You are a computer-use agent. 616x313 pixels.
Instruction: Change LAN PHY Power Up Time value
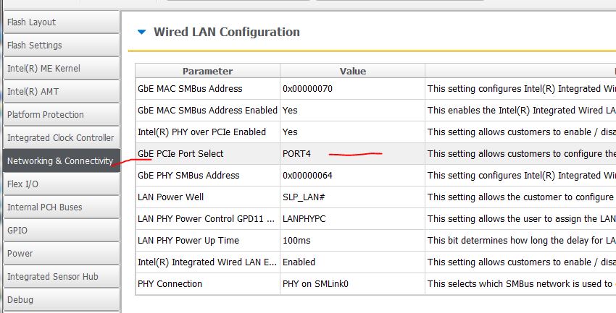pos(352,240)
